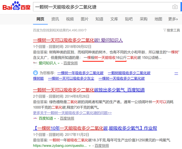Open 百度快照 for 百度知道 result
This screenshot has width=182, height=149.
(x=67, y=118)
